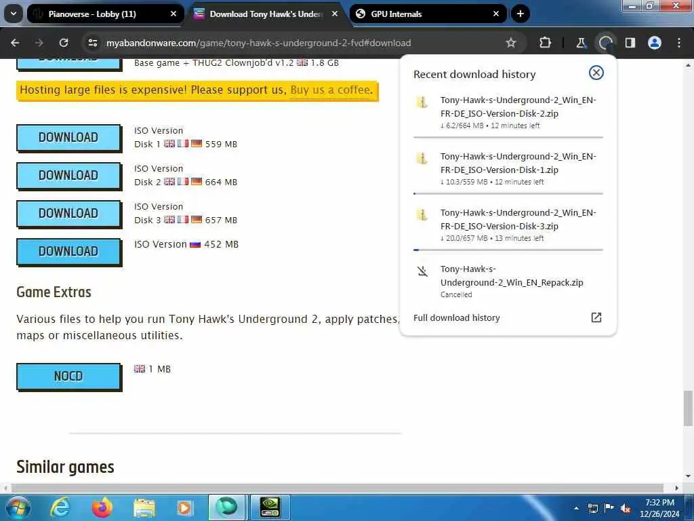Viewport: 694px width, 521px height.
Task: Switch to GPU Internals tab
Action: (428, 14)
